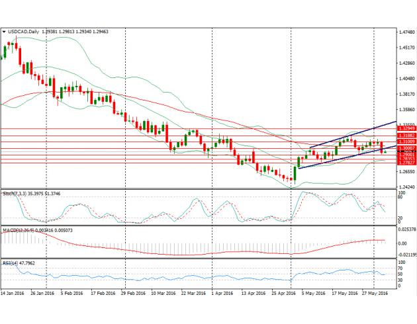Image resolution: width=417 pixels, height=324 pixels.
Task: Click the 1.26550 price on the scale
Action: coord(405,171)
